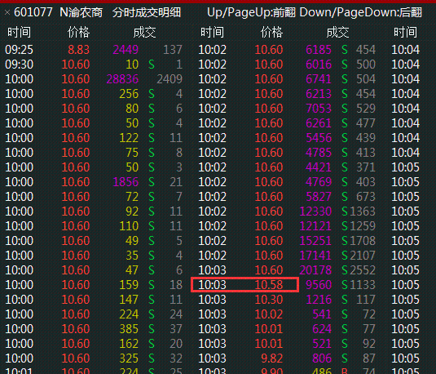Click the volume 325 cell
This screenshot has height=374, width=436.
tap(129, 358)
